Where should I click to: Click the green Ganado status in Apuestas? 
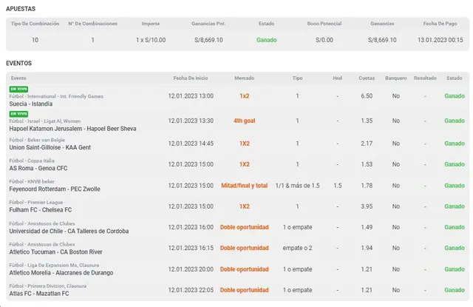pyautogui.click(x=267, y=39)
